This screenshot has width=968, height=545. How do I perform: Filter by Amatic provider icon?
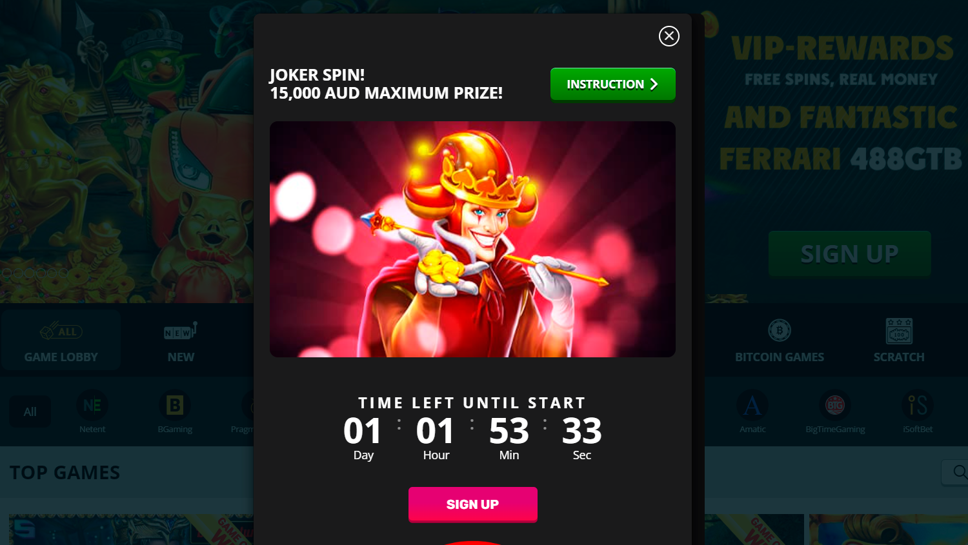[x=752, y=406]
